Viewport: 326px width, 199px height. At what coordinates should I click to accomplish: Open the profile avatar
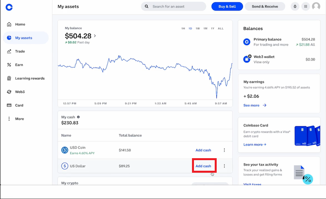pyautogui.click(x=316, y=6)
